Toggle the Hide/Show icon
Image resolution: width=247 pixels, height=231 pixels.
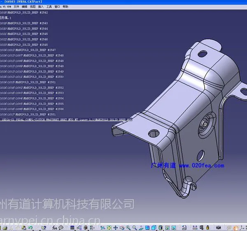coord(167,228)
